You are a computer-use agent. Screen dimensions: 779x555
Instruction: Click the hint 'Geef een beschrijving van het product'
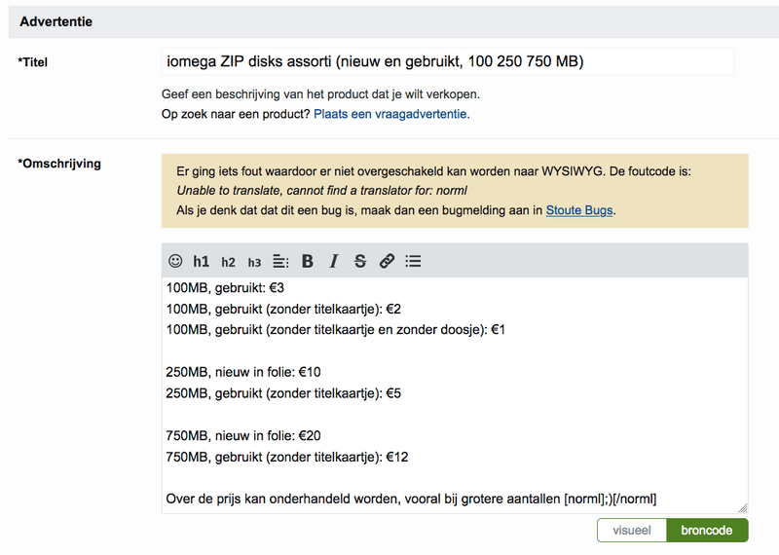[320, 93]
